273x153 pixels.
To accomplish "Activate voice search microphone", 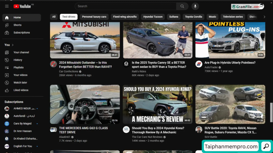I will click(x=195, y=6).
